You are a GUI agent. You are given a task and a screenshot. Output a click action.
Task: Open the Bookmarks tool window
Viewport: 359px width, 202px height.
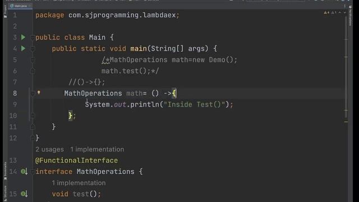pyautogui.click(x=5, y=171)
